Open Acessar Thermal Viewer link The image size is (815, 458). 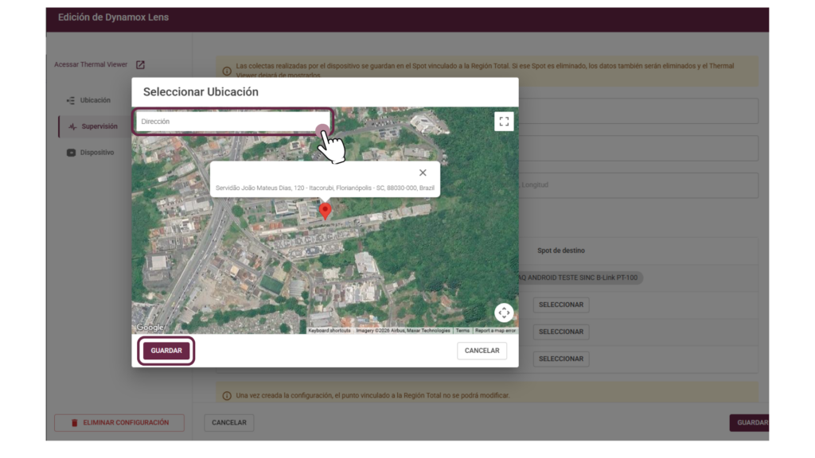point(91,64)
